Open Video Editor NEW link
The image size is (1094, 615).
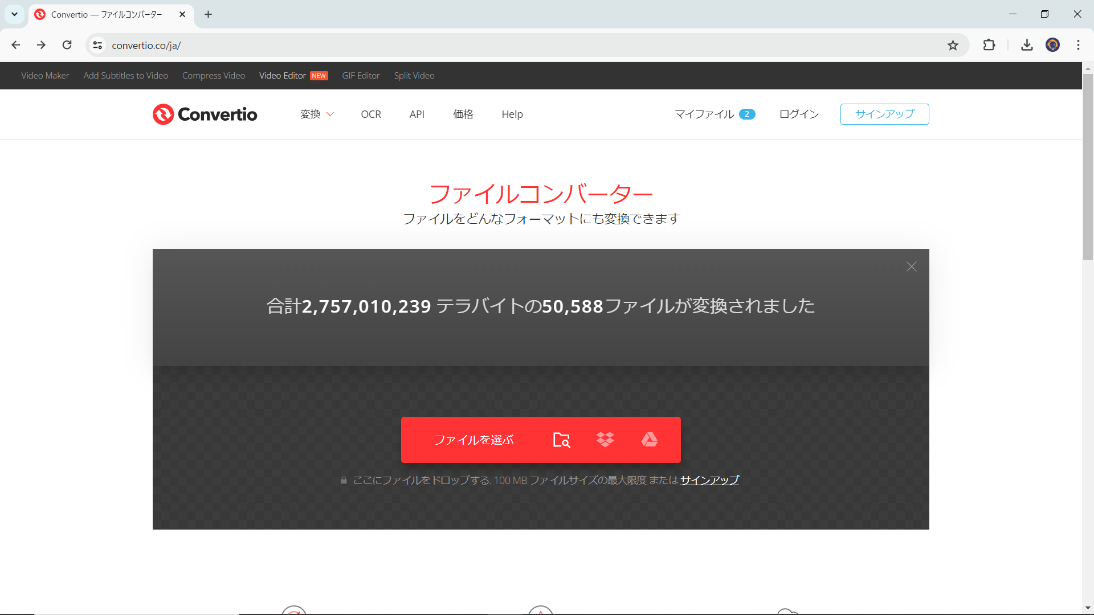coord(293,76)
